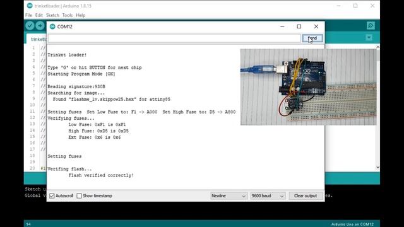Open the tab options dropdown arrow in Arduino IDE
The width and height of the screenshot is (404, 227).
point(369,38)
